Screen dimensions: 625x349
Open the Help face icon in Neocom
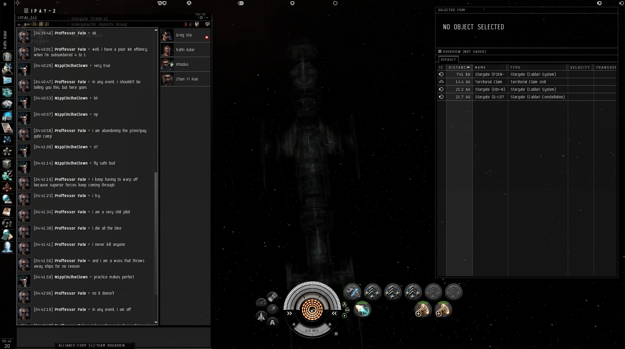(x=7, y=247)
